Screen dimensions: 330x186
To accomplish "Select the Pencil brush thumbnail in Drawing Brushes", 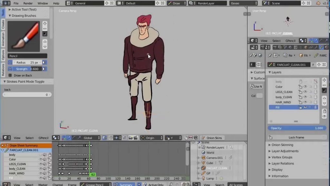I will pos(27,36).
